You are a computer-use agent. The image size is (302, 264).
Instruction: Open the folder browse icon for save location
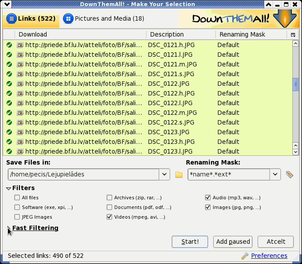coord(179,175)
